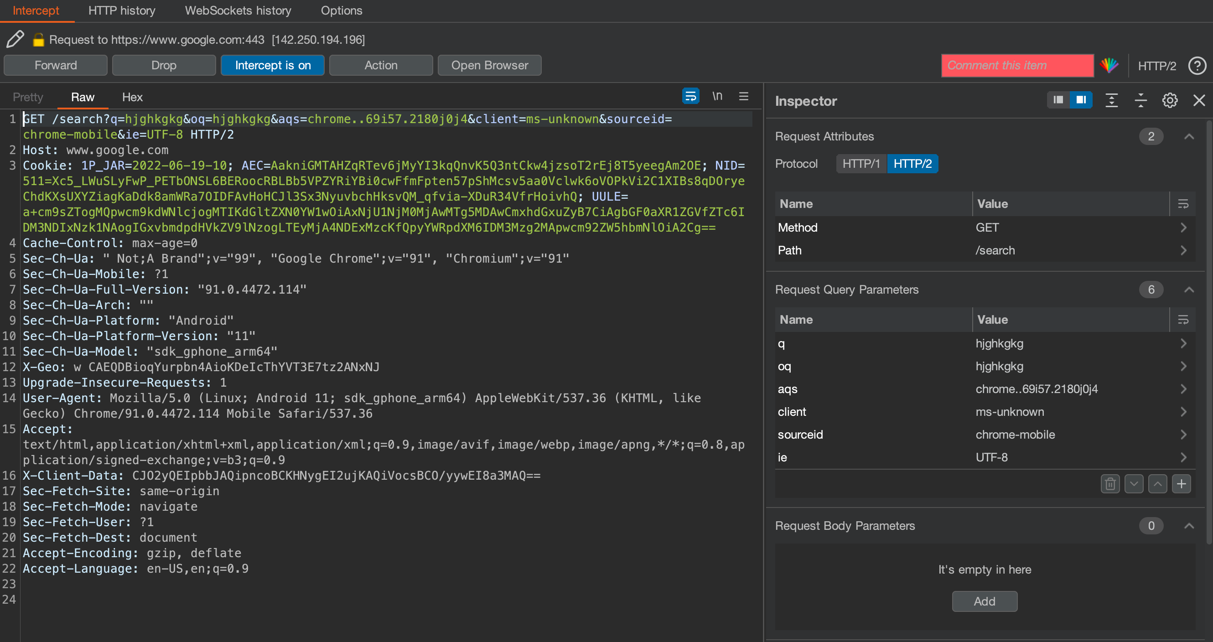
Task: Click the pencil edit target icon
Action: (15, 40)
